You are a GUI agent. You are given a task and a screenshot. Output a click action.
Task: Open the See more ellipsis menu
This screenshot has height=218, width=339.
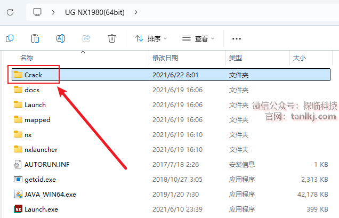236,39
